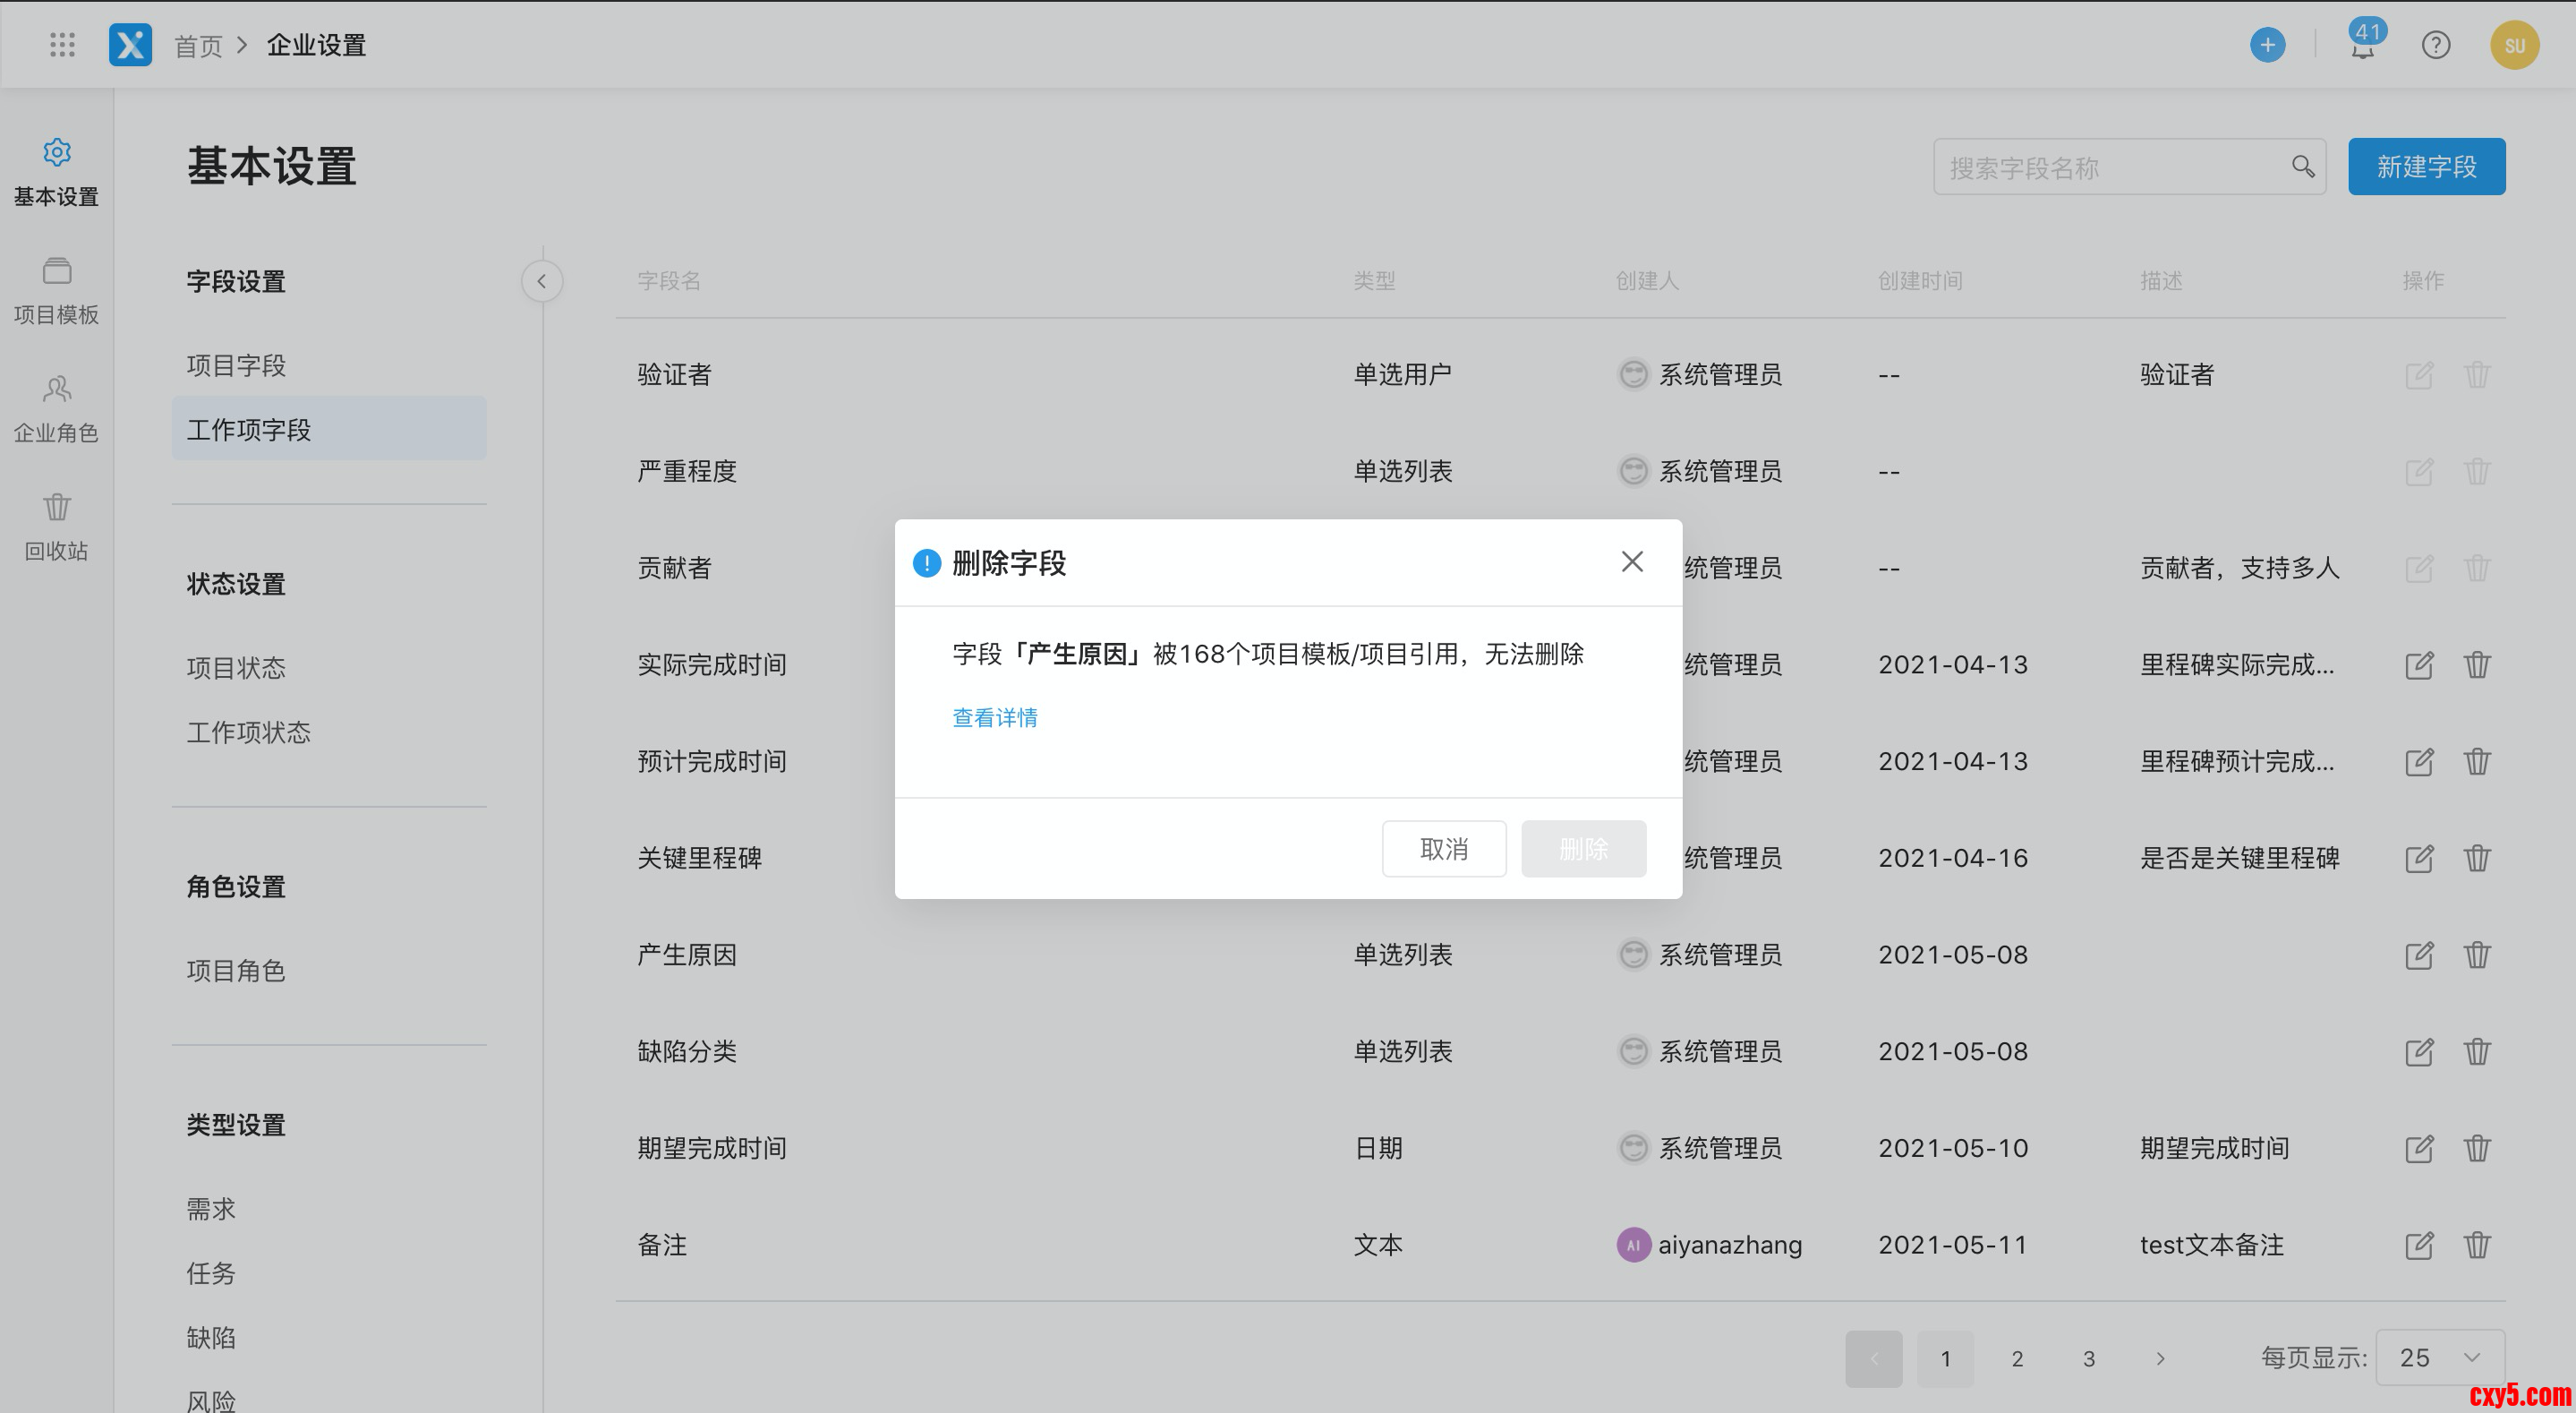Go to next page arrow

click(x=2160, y=1358)
